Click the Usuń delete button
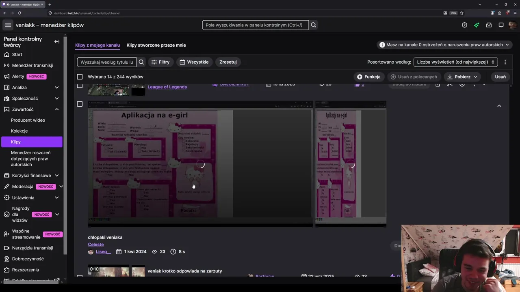This screenshot has width=520, height=292. (500, 77)
